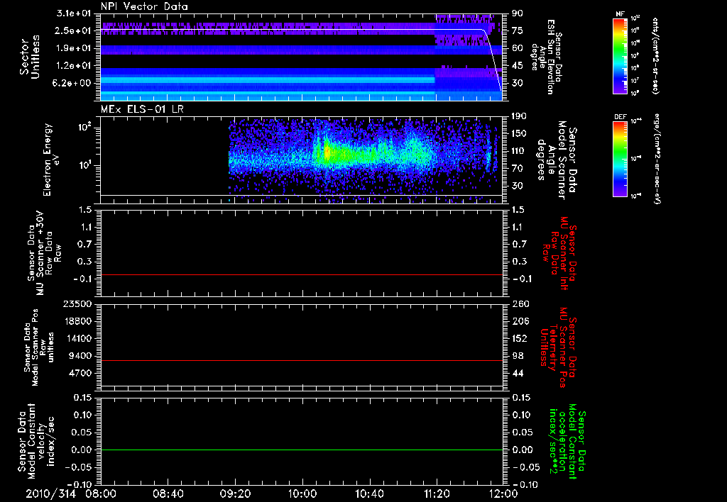Click the 'Sector Unitless' axis label
The width and height of the screenshot is (727, 502).
30,57
